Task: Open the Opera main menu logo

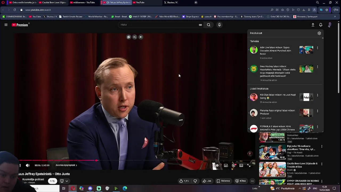Action: coord(3,2)
